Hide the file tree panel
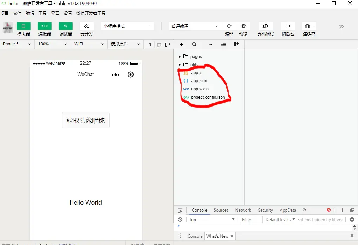The width and height of the screenshot is (358, 245). [236, 44]
